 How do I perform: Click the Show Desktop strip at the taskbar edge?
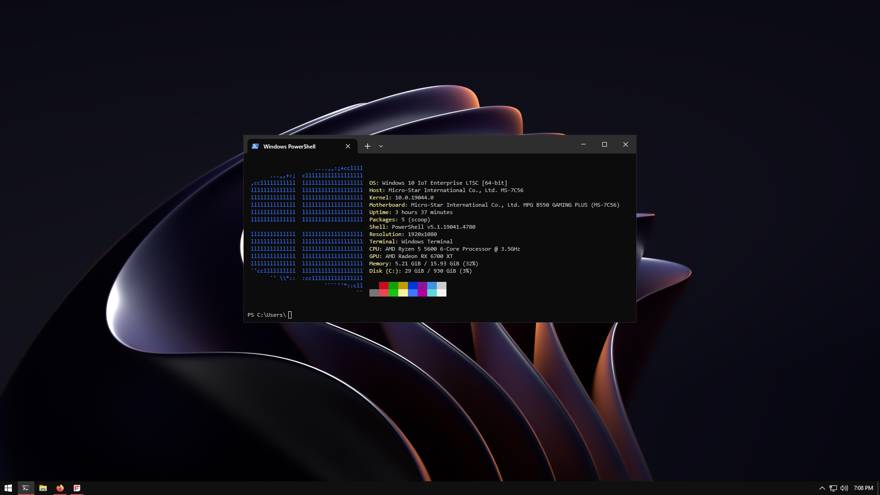pos(879,488)
